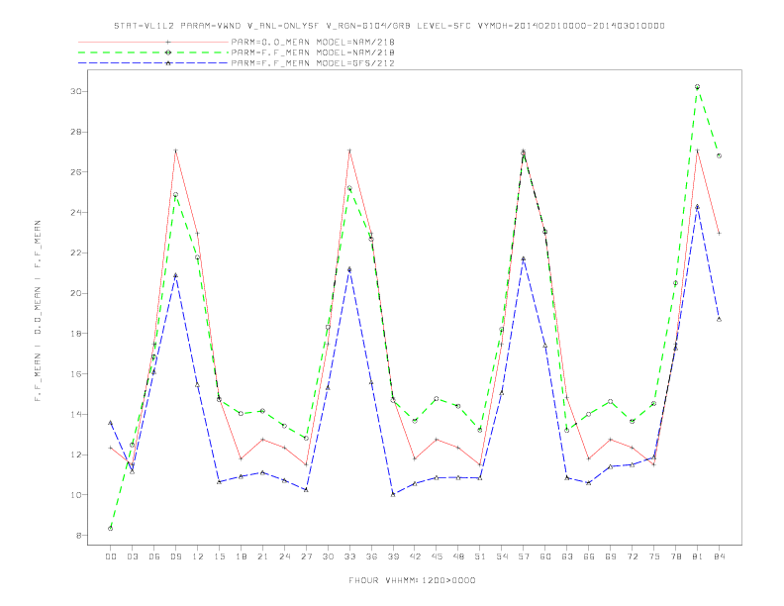Click the x-axis tick label 66
The height and width of the screenshot is (606, 784).
(x=589, y=556)
